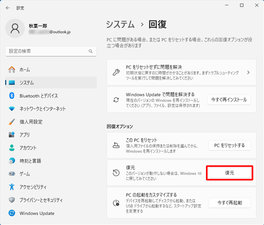Open アプリ settings in sidebar
The height and width of the screenshot is (225, 264).
(51, 135)
